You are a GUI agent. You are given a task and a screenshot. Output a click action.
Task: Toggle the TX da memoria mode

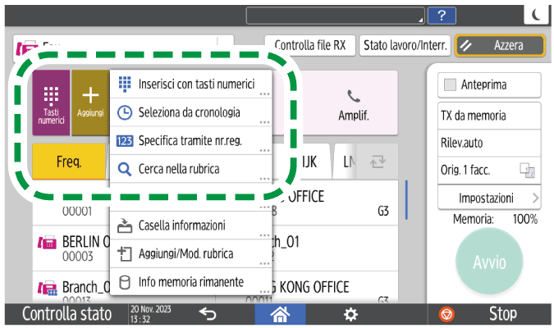pos(488,116)
